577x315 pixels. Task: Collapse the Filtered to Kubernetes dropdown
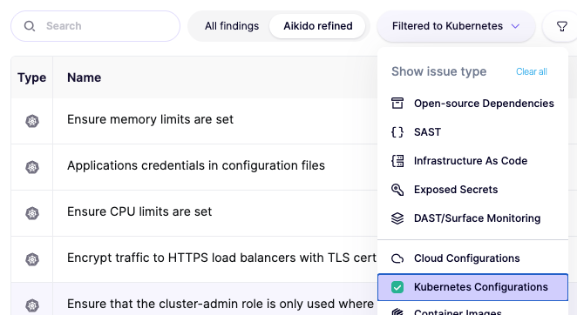click(x=456, y=26)
